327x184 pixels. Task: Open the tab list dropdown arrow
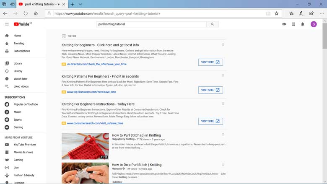80,4
